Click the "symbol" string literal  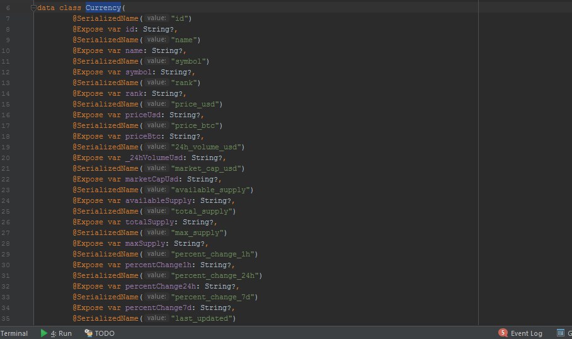point(188,61)
